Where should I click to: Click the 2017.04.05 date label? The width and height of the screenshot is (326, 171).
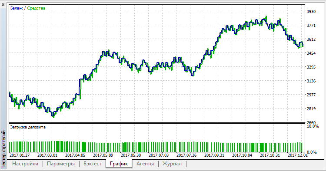pyautogui.click(x=75, y=155)
